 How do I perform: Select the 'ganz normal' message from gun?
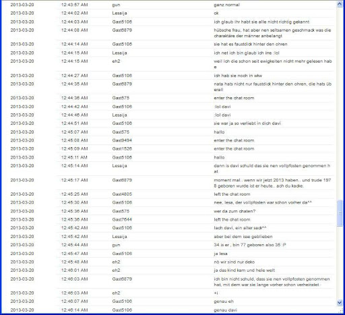click(226, 5)
